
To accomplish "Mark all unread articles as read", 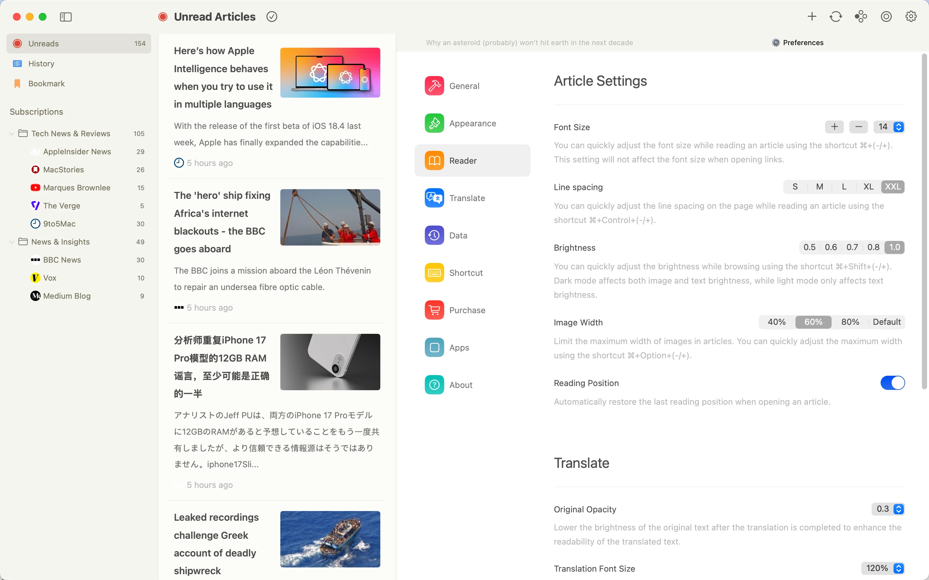I will (x=272, y=16).
